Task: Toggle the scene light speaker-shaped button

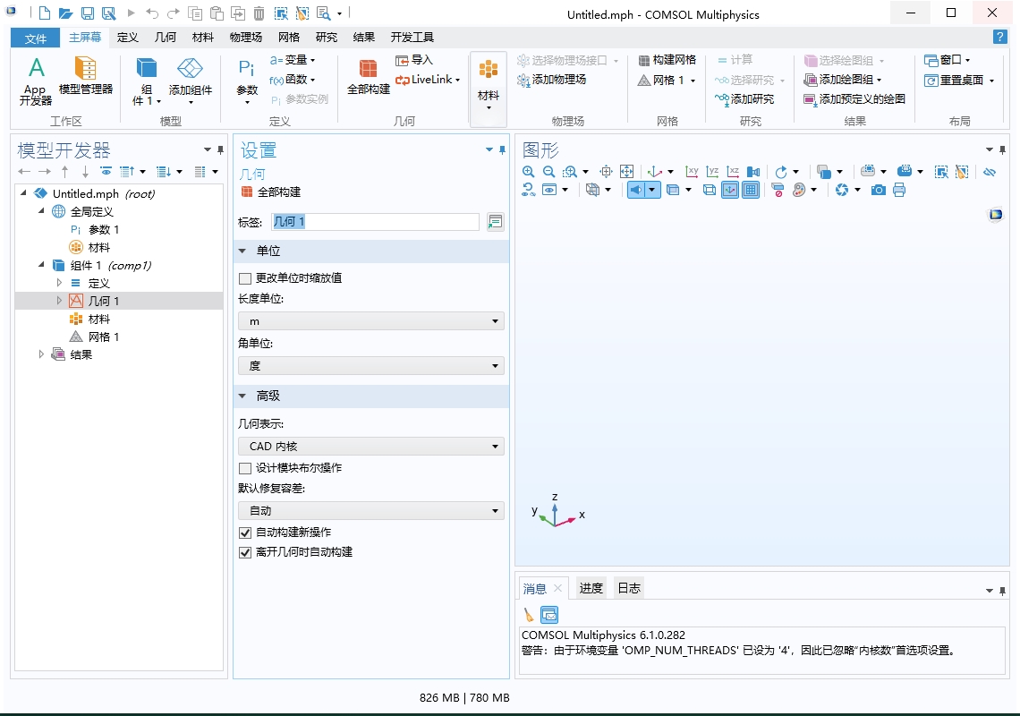Action: [x=635, y=190]
